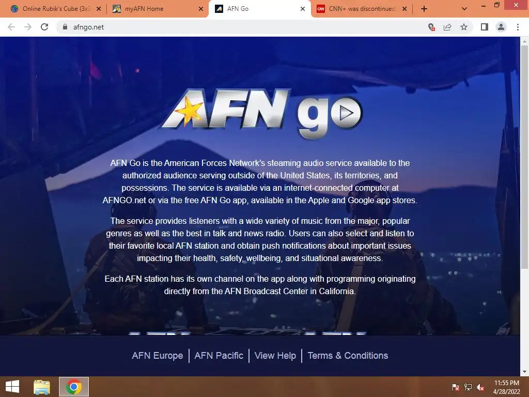The image size is (529, 397).
Task: Open blocked content indicator in address bar
Action: click(x=431, y=27)
